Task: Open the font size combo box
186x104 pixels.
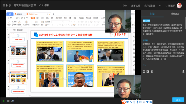Action: [67, 22]
